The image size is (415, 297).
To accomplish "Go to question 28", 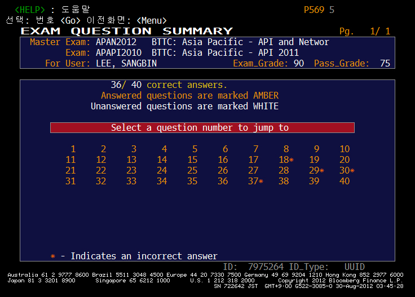I will [284, 171].
